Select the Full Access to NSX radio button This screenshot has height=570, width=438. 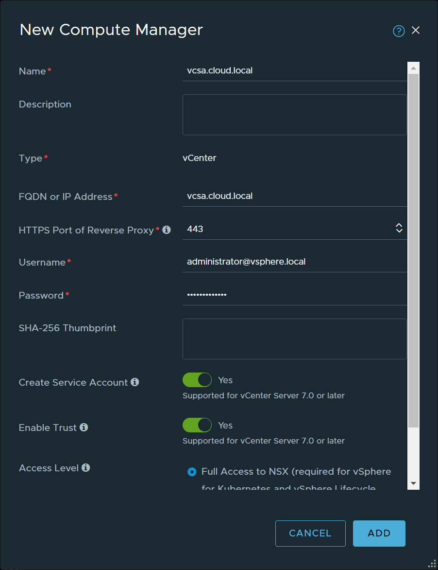(192, 471)
